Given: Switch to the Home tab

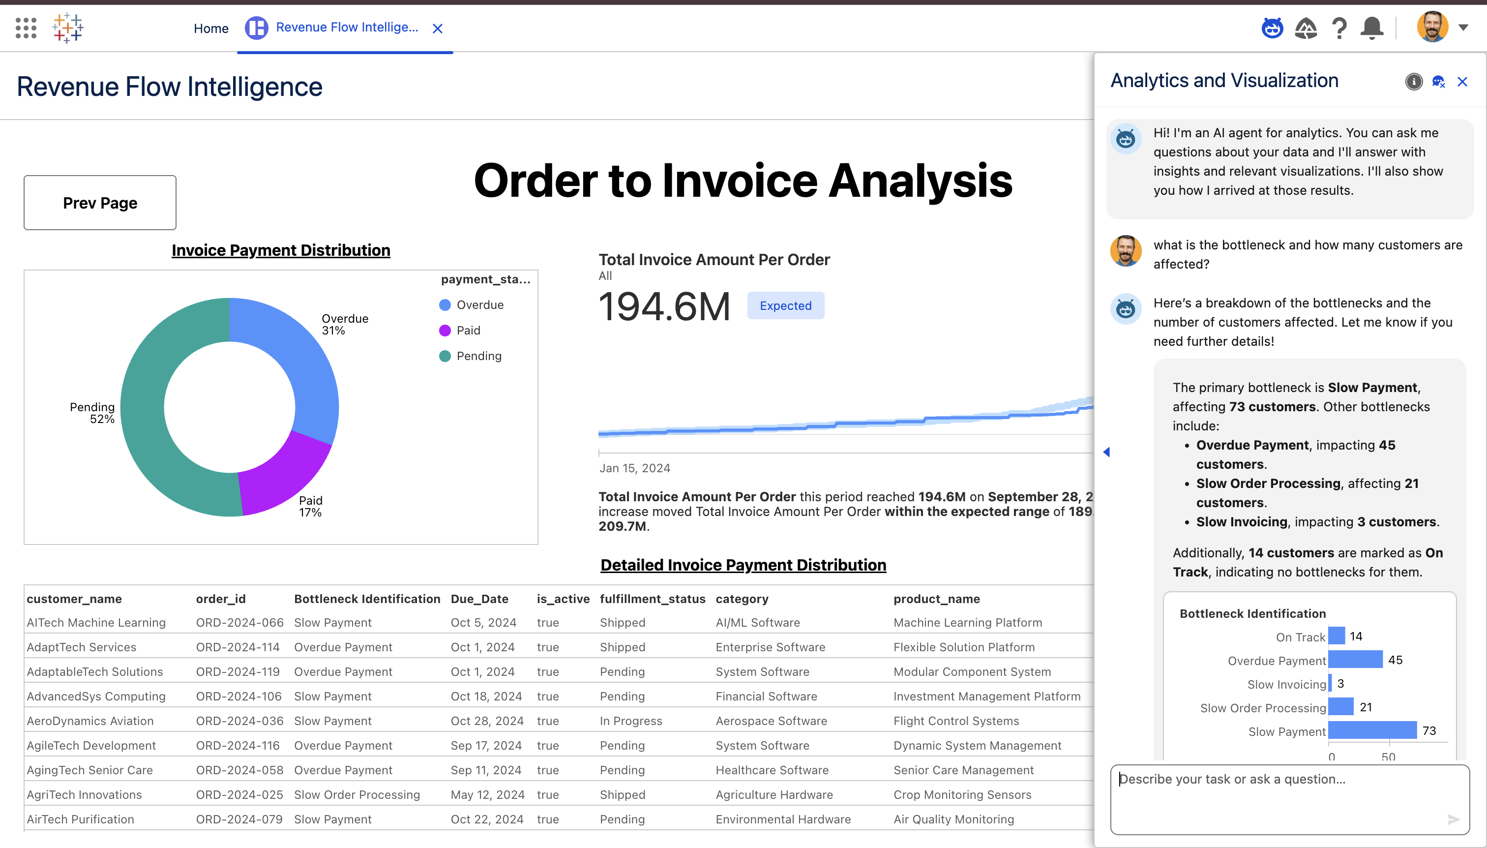Looking at the screenshot, I should tap(211, 28).
